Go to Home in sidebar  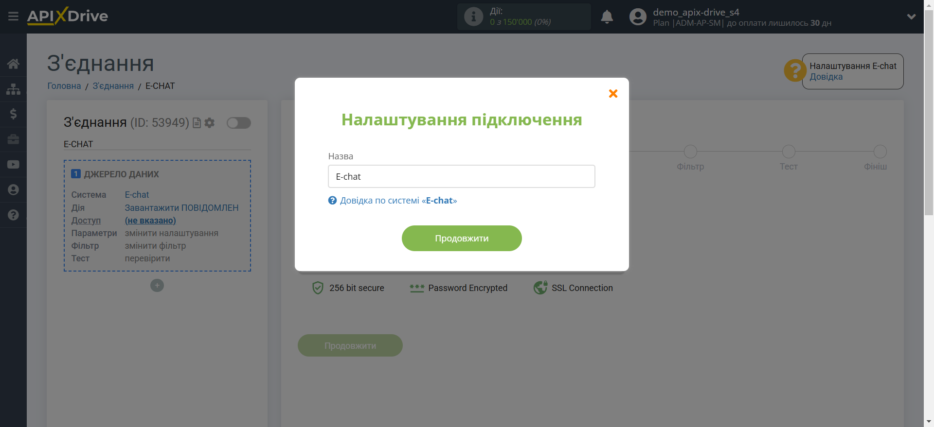tap(13, 64)
